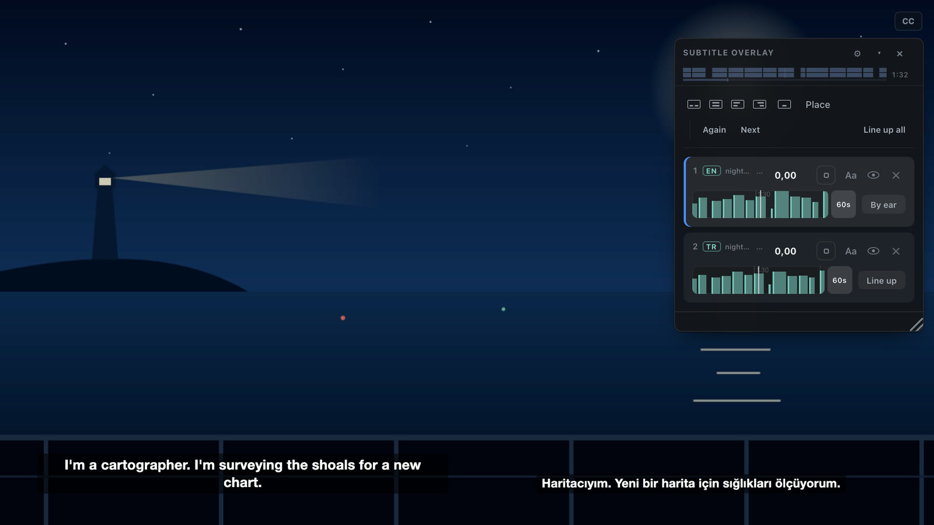The height and width of the screenshot is (525, 934).
Task: Hide the EN subtitle track
Action: tap(873, 175)
